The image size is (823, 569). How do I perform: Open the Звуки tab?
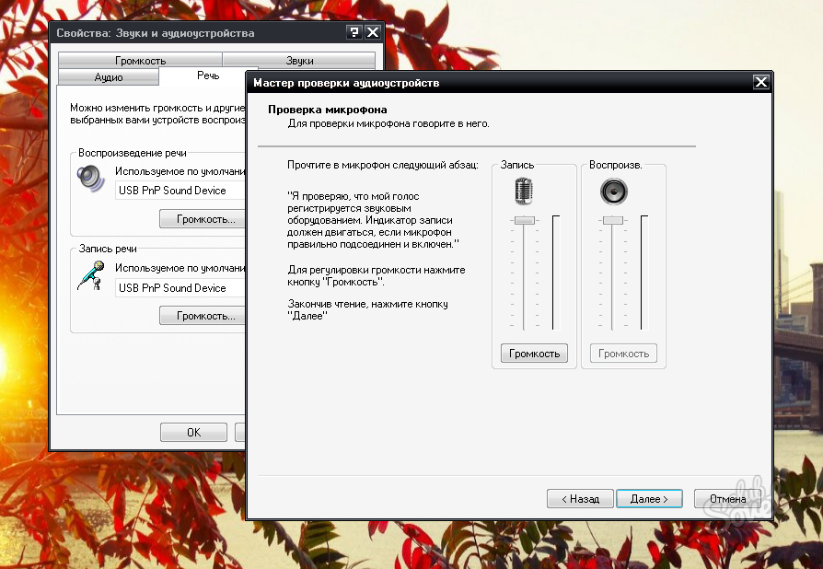coord(299,61)
